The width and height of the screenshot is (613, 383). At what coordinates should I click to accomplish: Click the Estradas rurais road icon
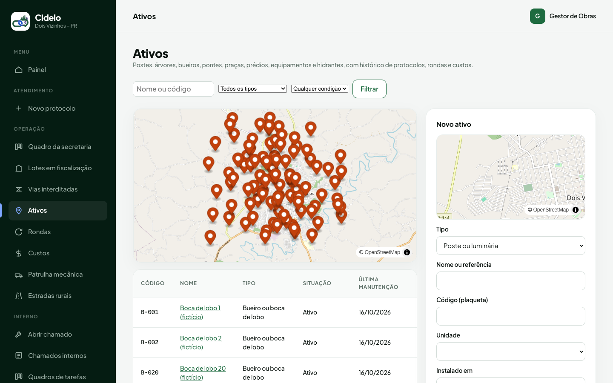(19, 296)
